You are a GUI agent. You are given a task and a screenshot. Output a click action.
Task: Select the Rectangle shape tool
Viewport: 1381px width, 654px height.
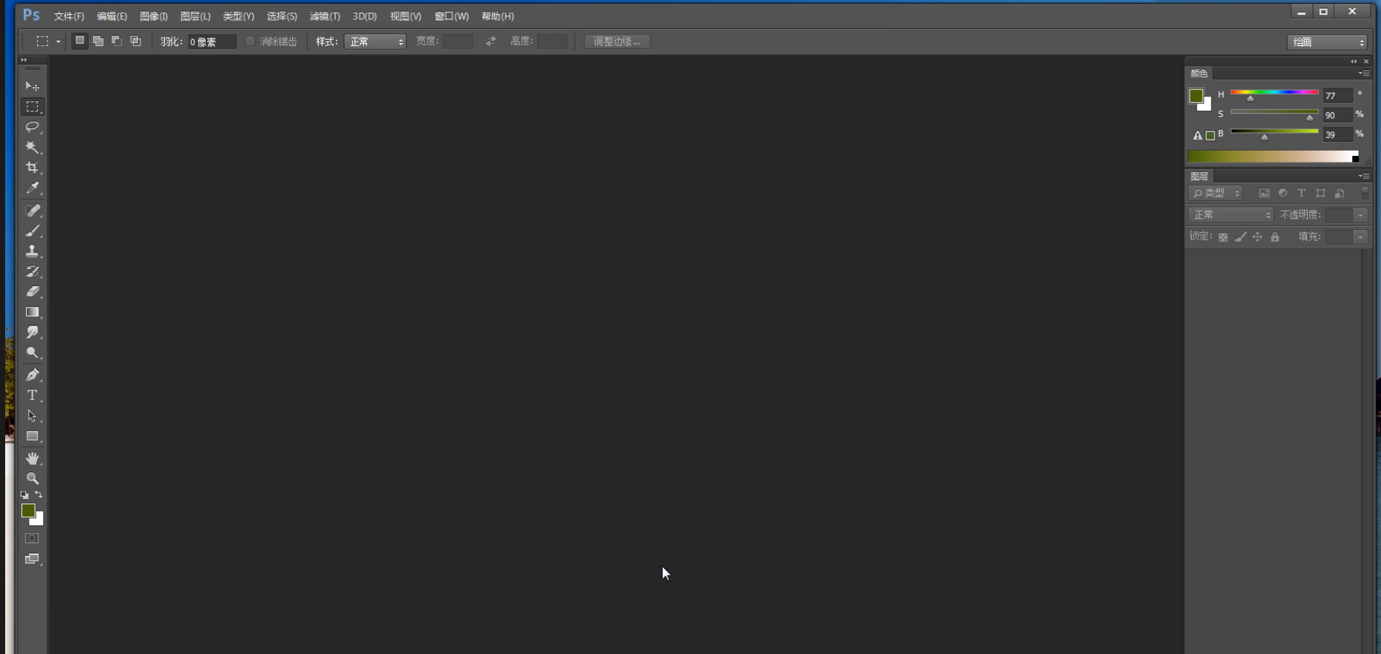tap(32, 436)
